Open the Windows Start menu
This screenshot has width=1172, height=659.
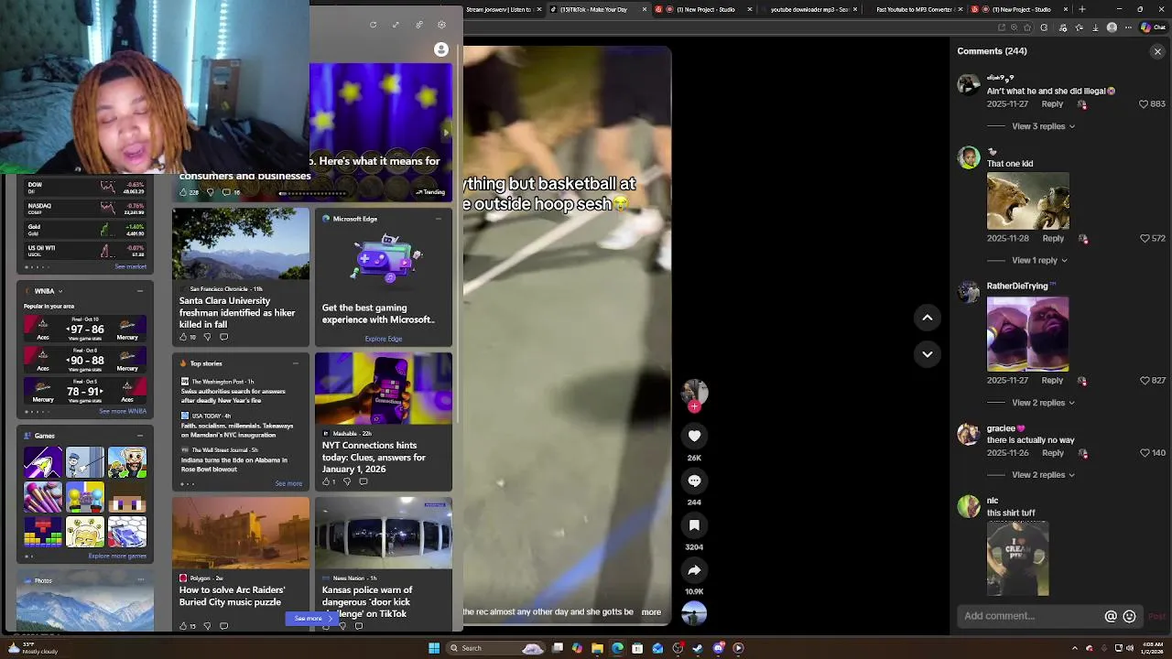click(434, 648)
